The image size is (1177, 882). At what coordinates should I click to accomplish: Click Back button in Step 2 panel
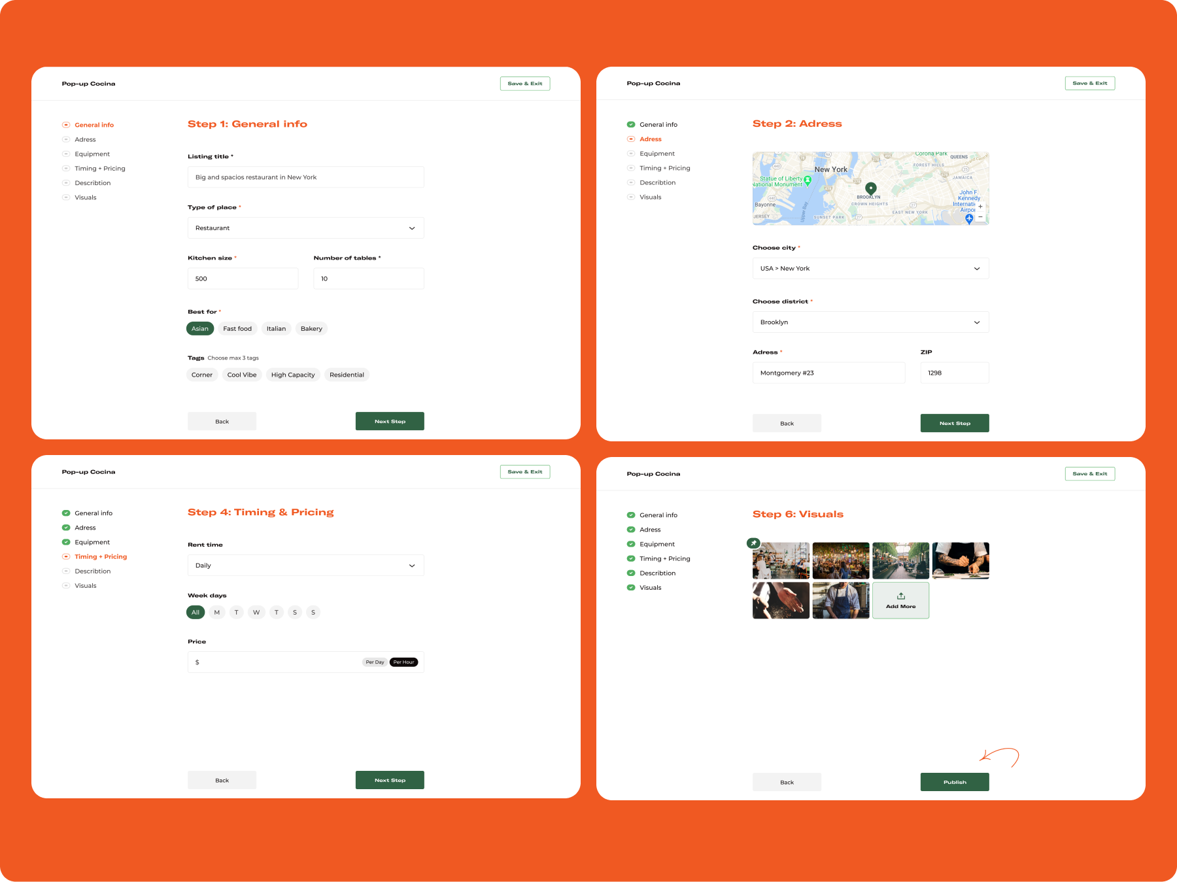click(x=787, y=424)
